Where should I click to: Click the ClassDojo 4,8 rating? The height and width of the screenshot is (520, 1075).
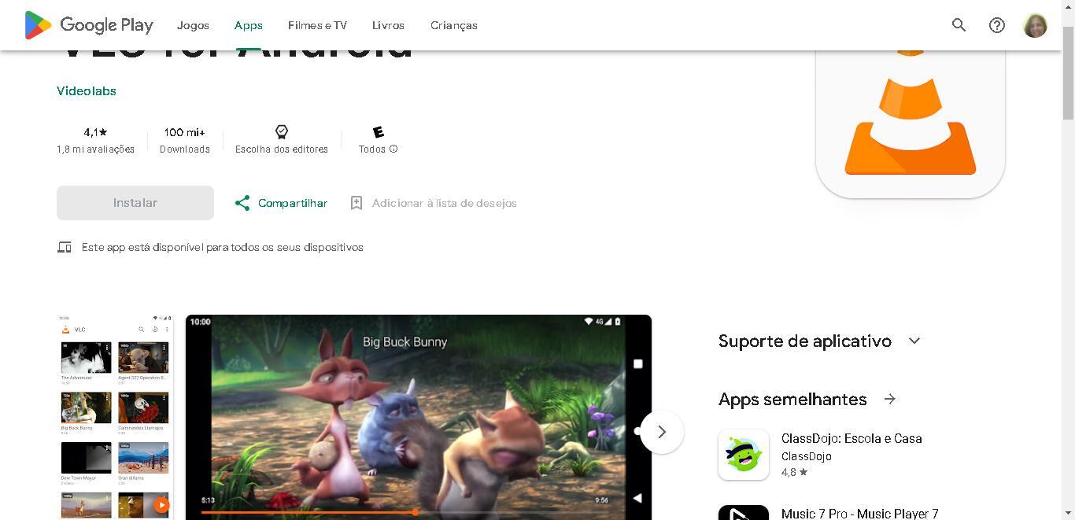point(794,472)
